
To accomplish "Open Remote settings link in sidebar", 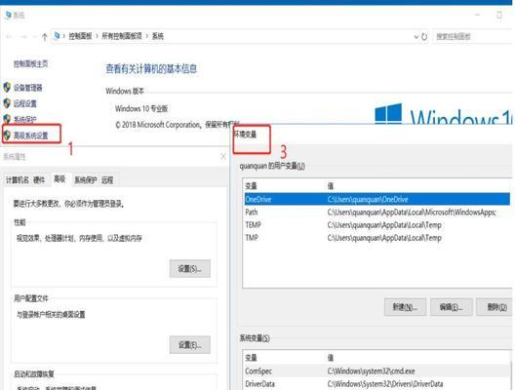I will pyautogui.click(x=25, y=103).
